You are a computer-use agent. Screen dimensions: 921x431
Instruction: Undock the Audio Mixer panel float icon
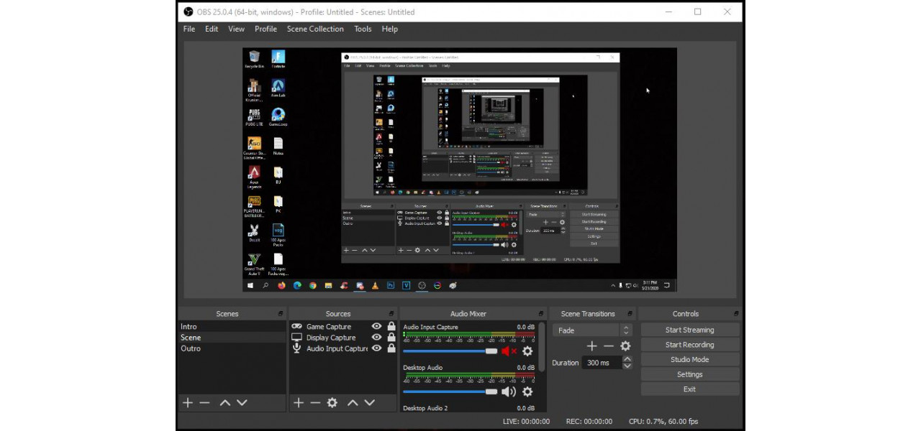[541, 314]
